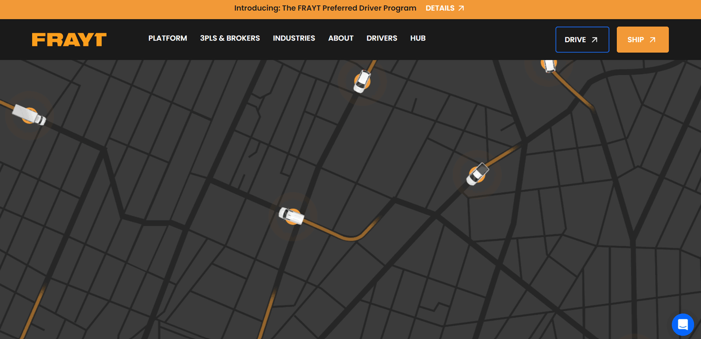701x339 pixels.
Task: Click the arrow icon beside DETAILS
Action: click(x=461, y=8)
